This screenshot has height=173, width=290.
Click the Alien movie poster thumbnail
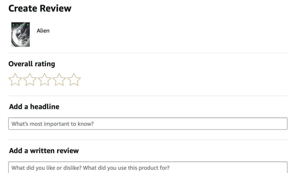point(20,35)
